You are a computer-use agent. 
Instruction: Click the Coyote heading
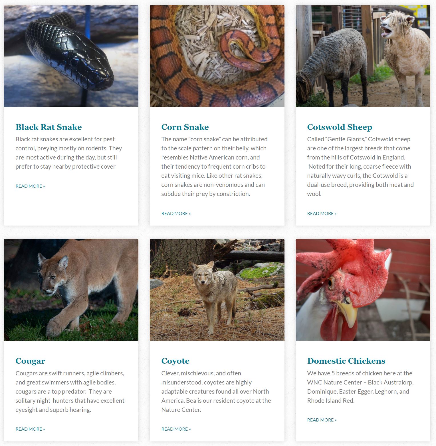click(x=175, y=361)
